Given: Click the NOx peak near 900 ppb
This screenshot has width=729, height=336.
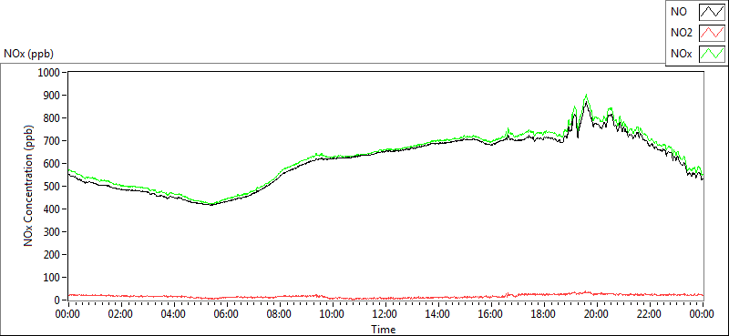Looking at the screenshot, I should click(586, 96).
